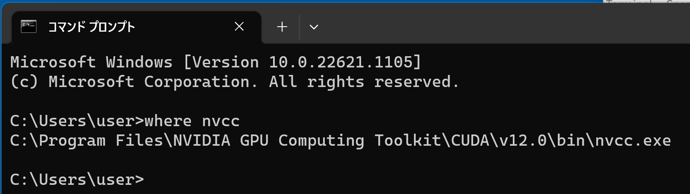Screen dimensions: 690x194
Task: Click the Microsoft Windows version line
Action: tap(216, 62)
